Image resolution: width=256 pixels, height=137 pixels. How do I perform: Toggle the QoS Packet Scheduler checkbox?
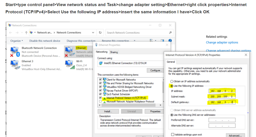click(x=100, y=94)
